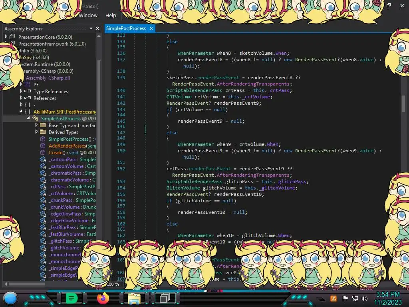
Task: Click the _fastBlurPass field icon
Action: [x=43, y=227]
